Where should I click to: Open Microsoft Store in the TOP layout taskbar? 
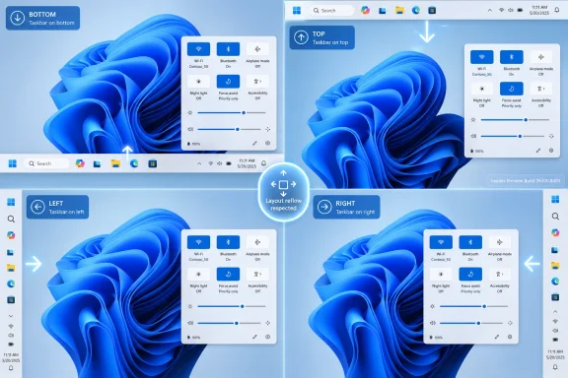[x=432, y=10]
